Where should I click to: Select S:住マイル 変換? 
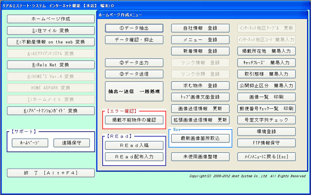(x=51, y=30)
